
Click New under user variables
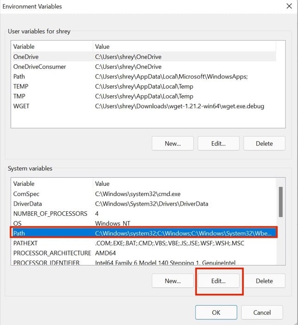pyautogui.click(x=172, y=143)
